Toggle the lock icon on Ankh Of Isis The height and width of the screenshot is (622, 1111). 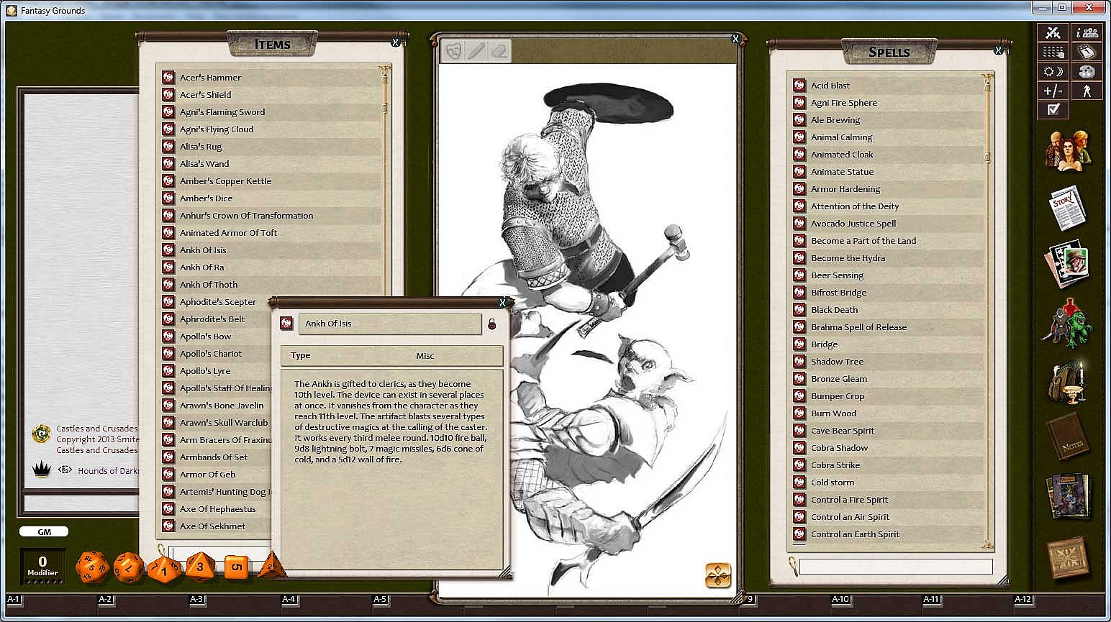pos(492,324)
